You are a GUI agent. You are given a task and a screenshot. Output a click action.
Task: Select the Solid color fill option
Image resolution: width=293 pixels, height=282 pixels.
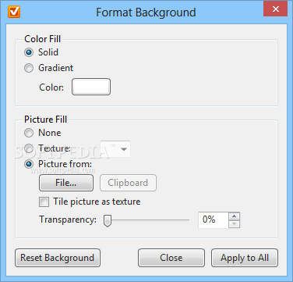29,52
